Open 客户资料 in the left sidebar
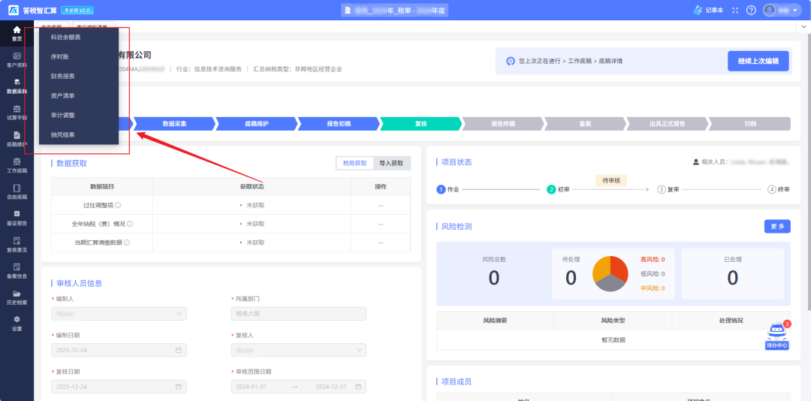Viewport: 811px width, 401px height. point(17,59)
